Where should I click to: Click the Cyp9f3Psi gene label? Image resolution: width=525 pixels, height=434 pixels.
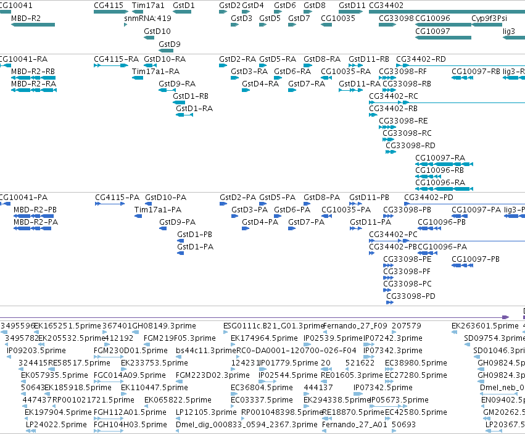(489, 19)
